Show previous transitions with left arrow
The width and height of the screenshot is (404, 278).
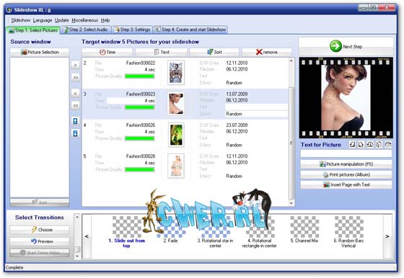87,236
